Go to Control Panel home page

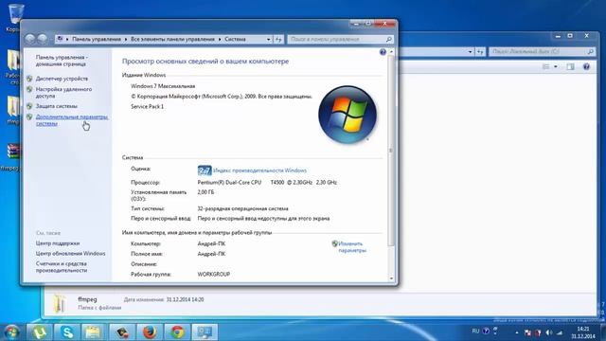62,61
